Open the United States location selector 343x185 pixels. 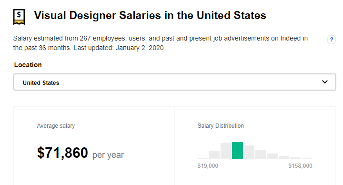(175, 82)
